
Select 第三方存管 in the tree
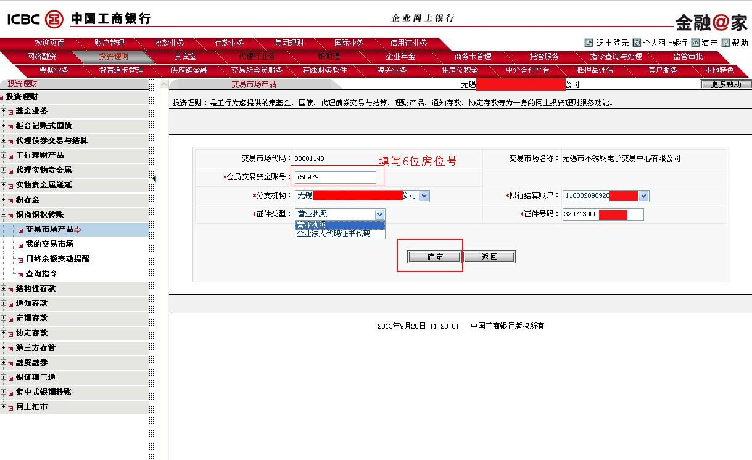(36, 348)
